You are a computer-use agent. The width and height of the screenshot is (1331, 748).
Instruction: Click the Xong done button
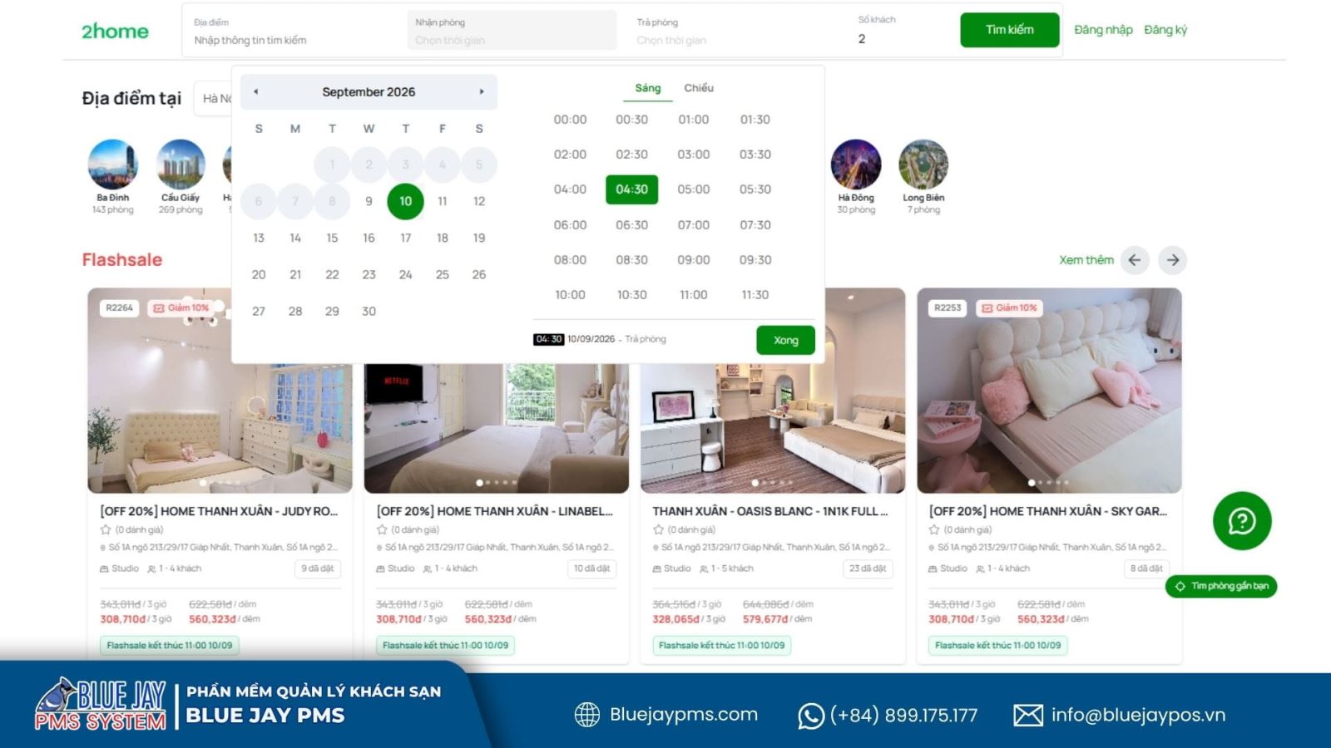(785, 340)
